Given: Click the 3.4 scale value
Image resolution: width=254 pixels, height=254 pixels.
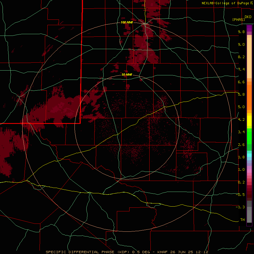Looking at the screenshot, I should pyautogui.click(x=241, y=132).
